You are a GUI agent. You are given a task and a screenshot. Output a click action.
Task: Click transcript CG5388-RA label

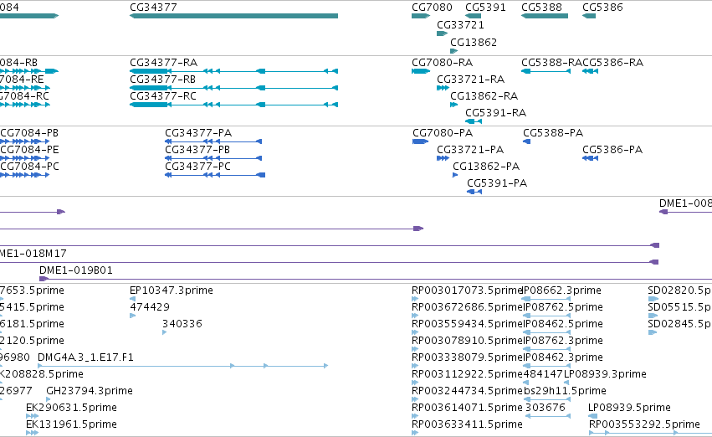(551, 63)
